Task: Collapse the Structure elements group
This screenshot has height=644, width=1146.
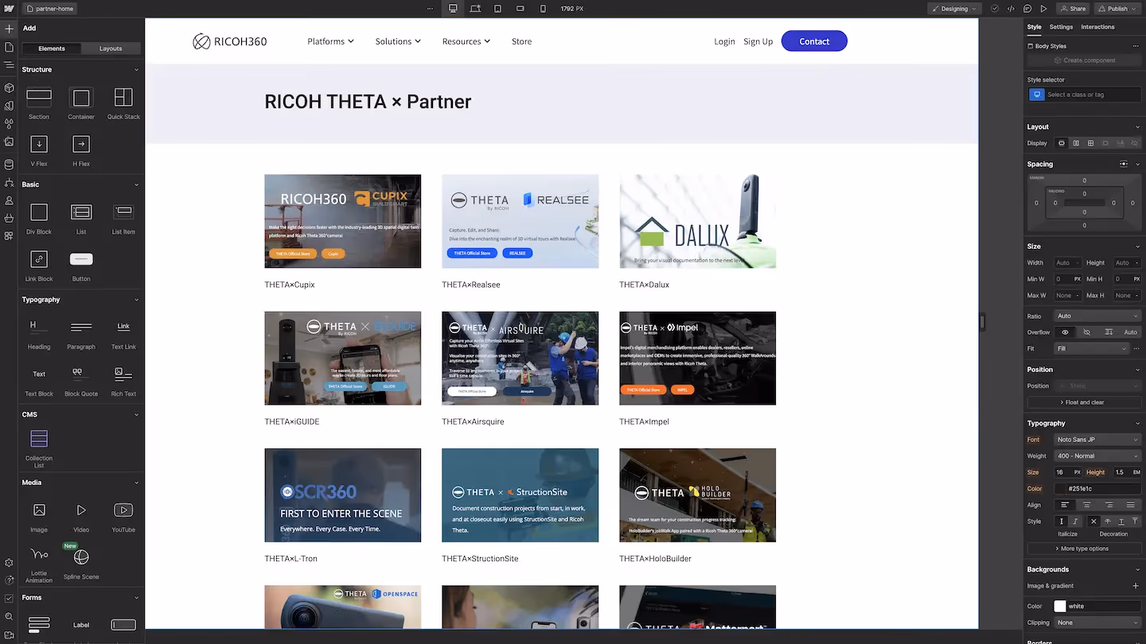Action: [136, 70]
